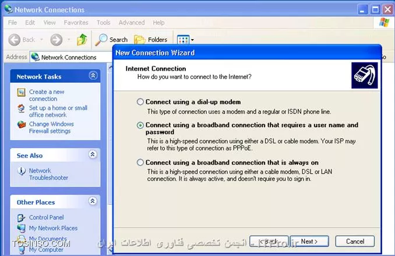Click Create a new connection link
Viewport: 395px width, 256px height.
tap(47, 95)
